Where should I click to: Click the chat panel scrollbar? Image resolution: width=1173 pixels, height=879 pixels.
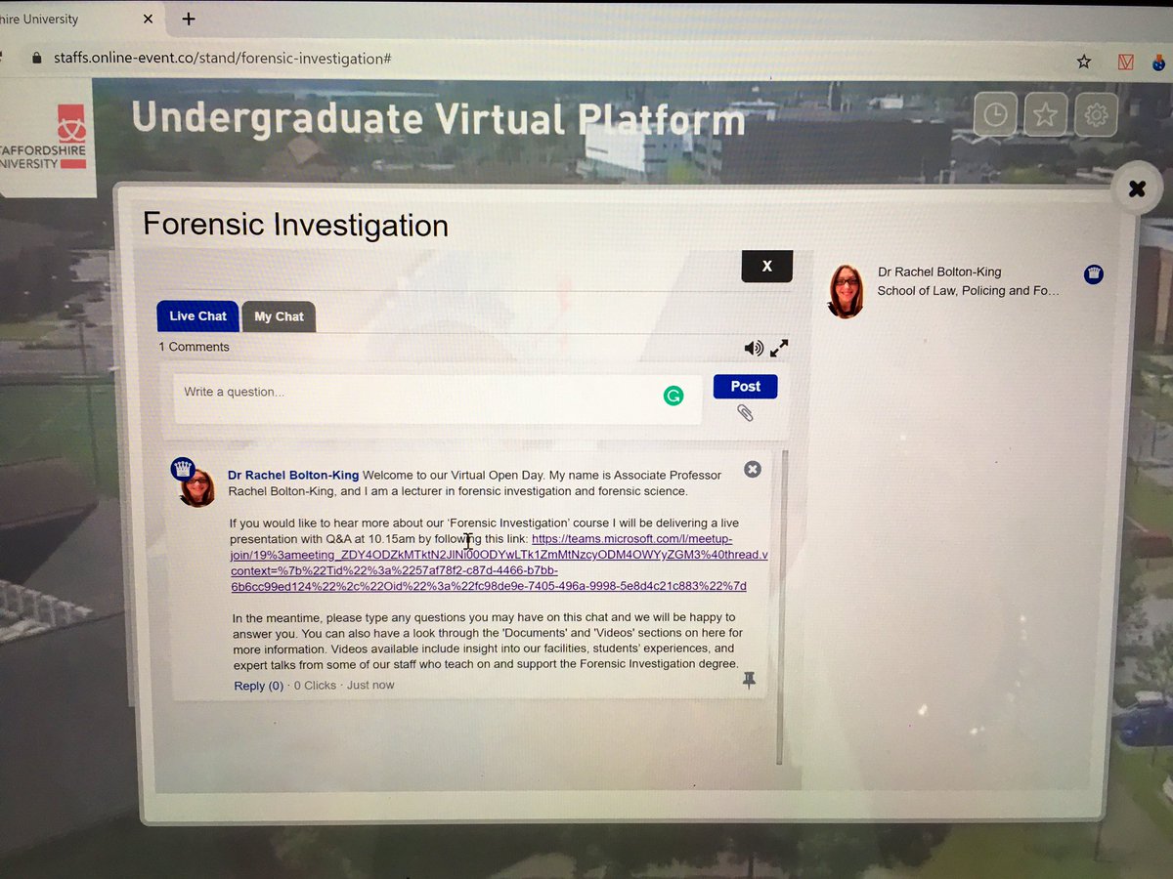(782, 606)
